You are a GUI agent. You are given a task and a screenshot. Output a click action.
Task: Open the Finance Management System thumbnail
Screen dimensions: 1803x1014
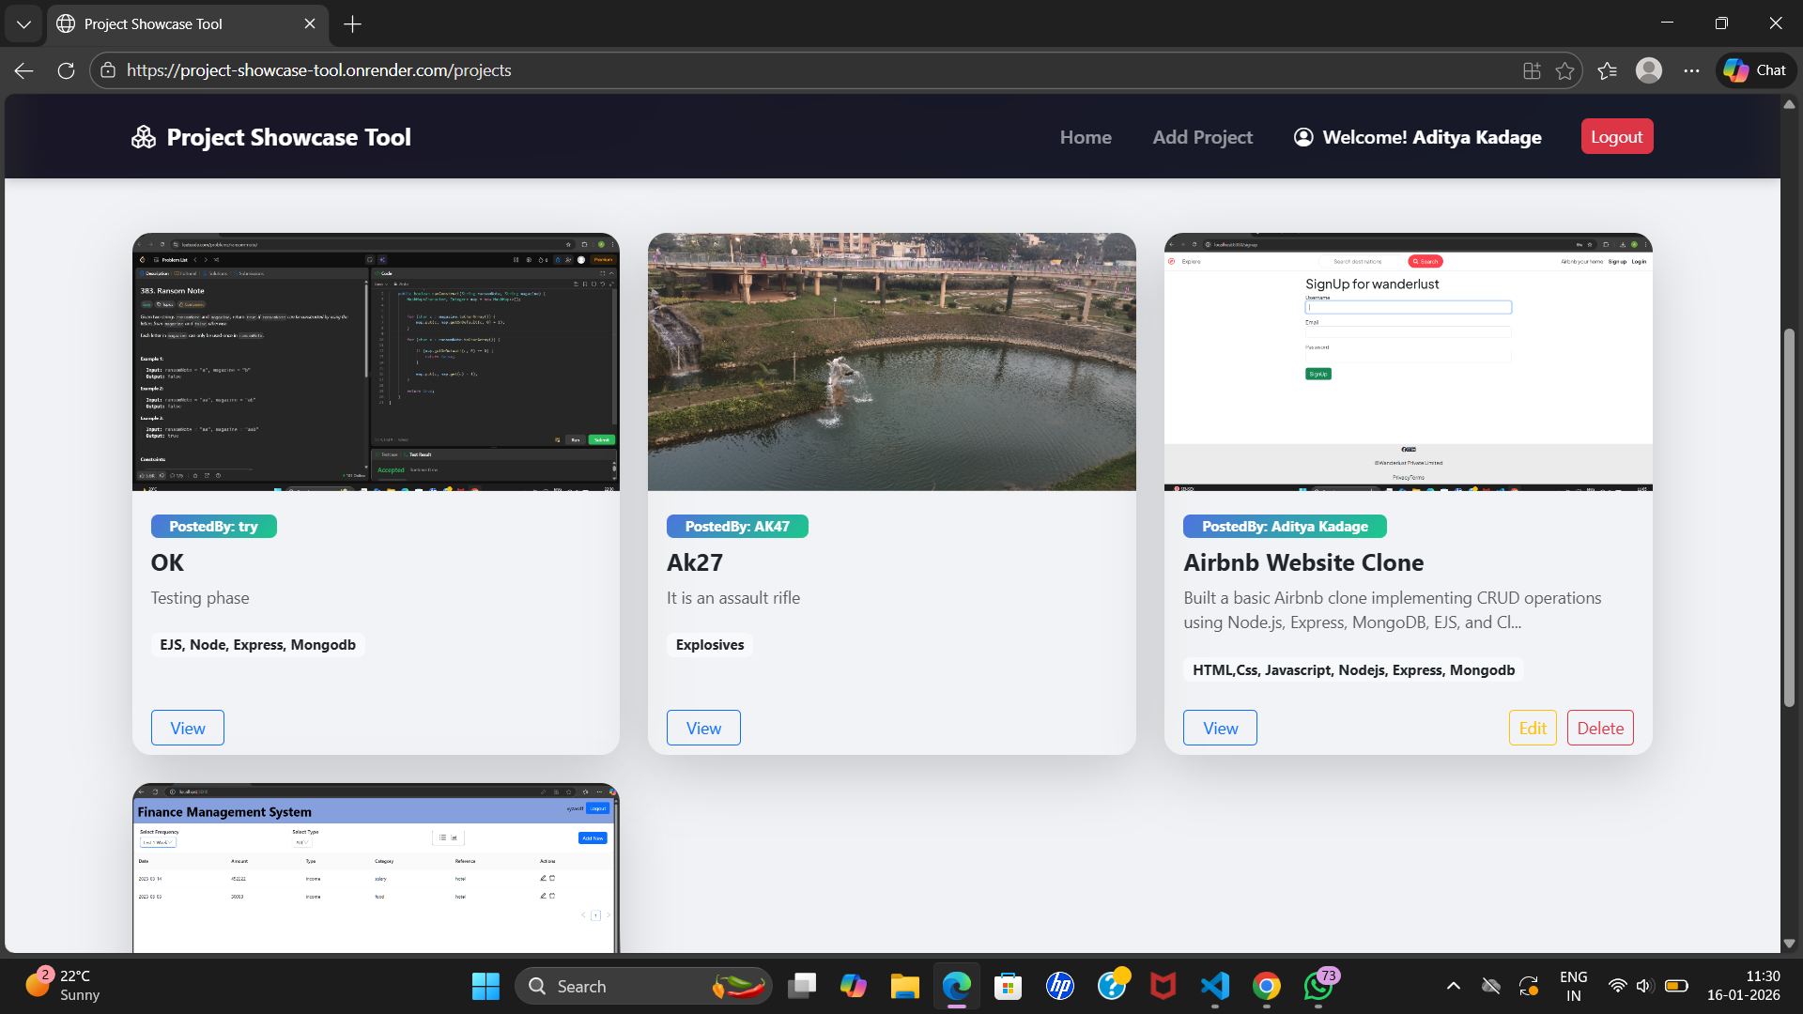click(x=376, y=868)
